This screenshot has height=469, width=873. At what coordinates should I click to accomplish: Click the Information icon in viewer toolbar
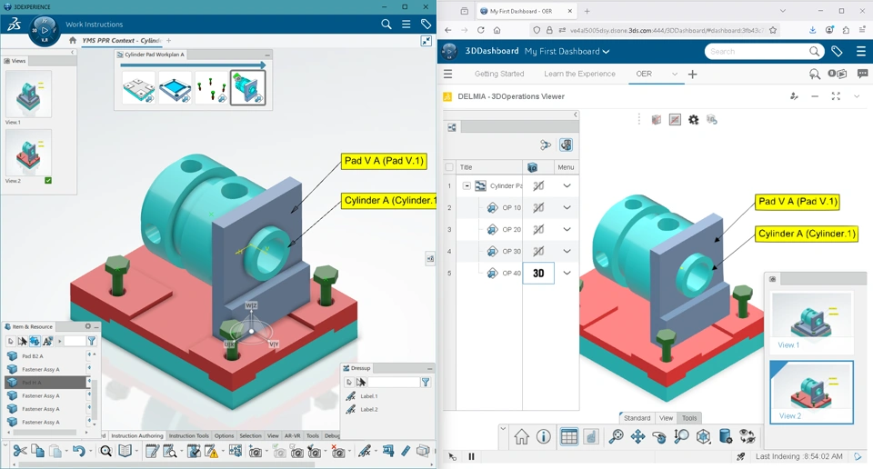pos(544,436)
